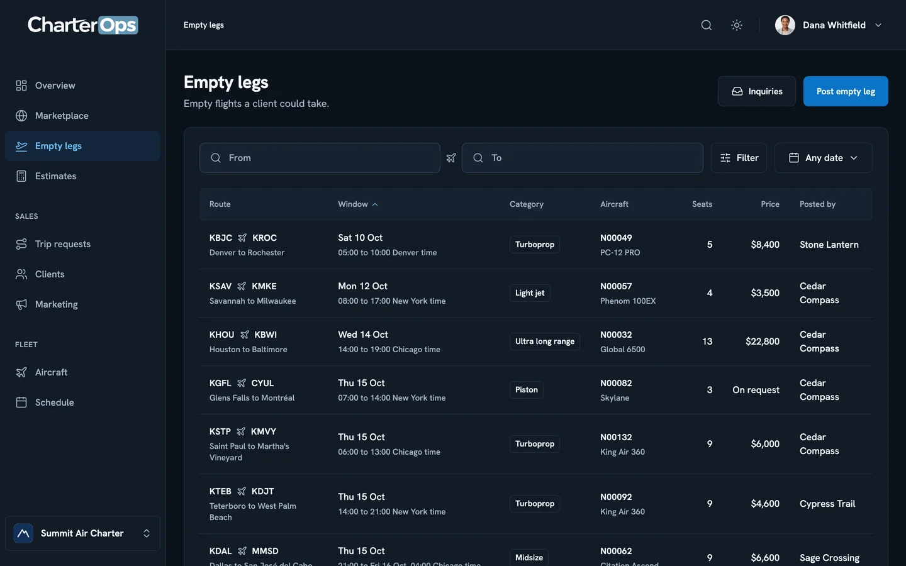Click plane icon in KHOU to KBWI route
This screenshot has width=906, height=566.
pos(244,335)
